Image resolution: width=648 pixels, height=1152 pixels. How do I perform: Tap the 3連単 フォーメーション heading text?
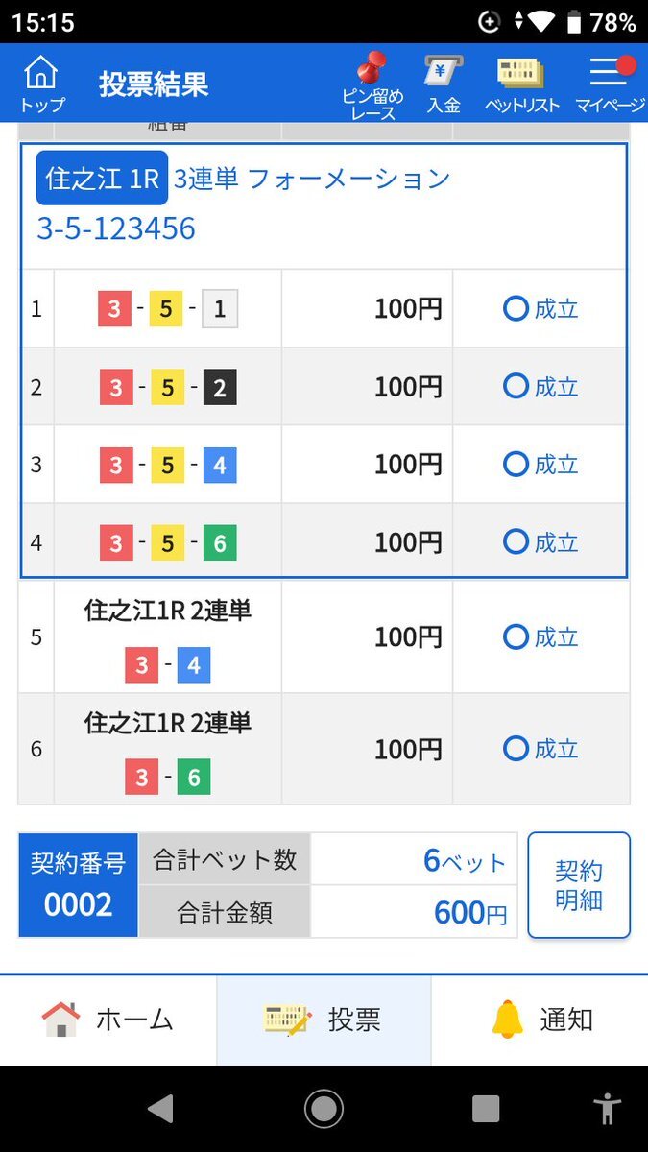[x=312, y=179]
